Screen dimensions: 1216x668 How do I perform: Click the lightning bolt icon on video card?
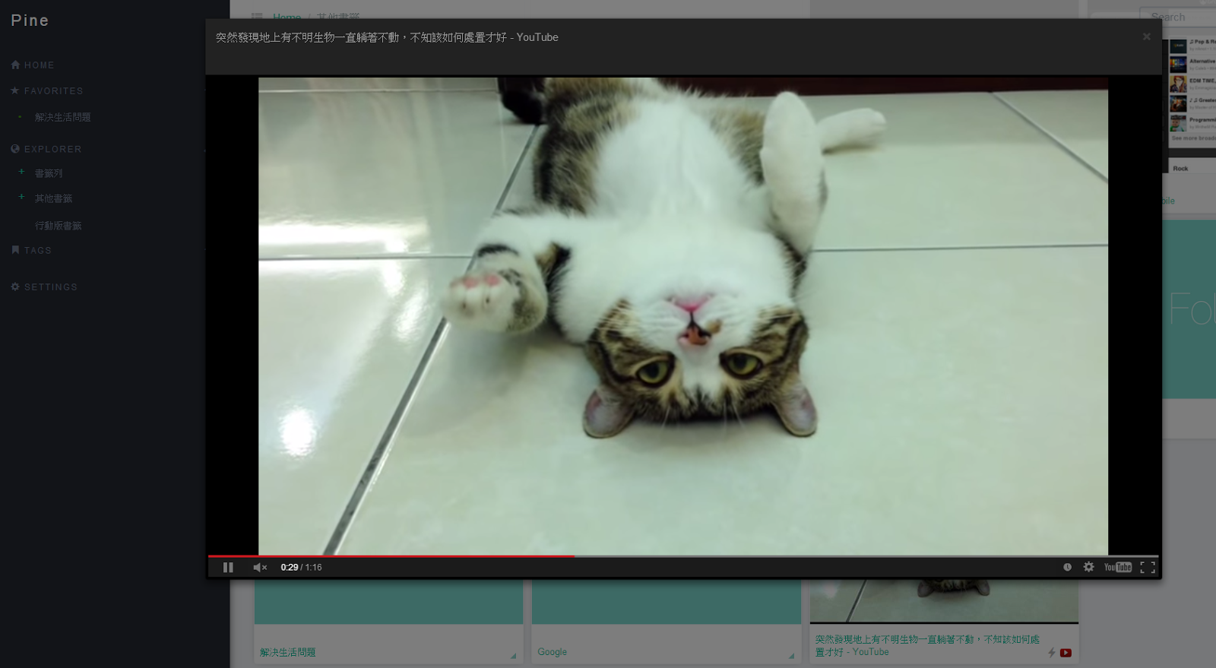click(x=1052, y=653)
